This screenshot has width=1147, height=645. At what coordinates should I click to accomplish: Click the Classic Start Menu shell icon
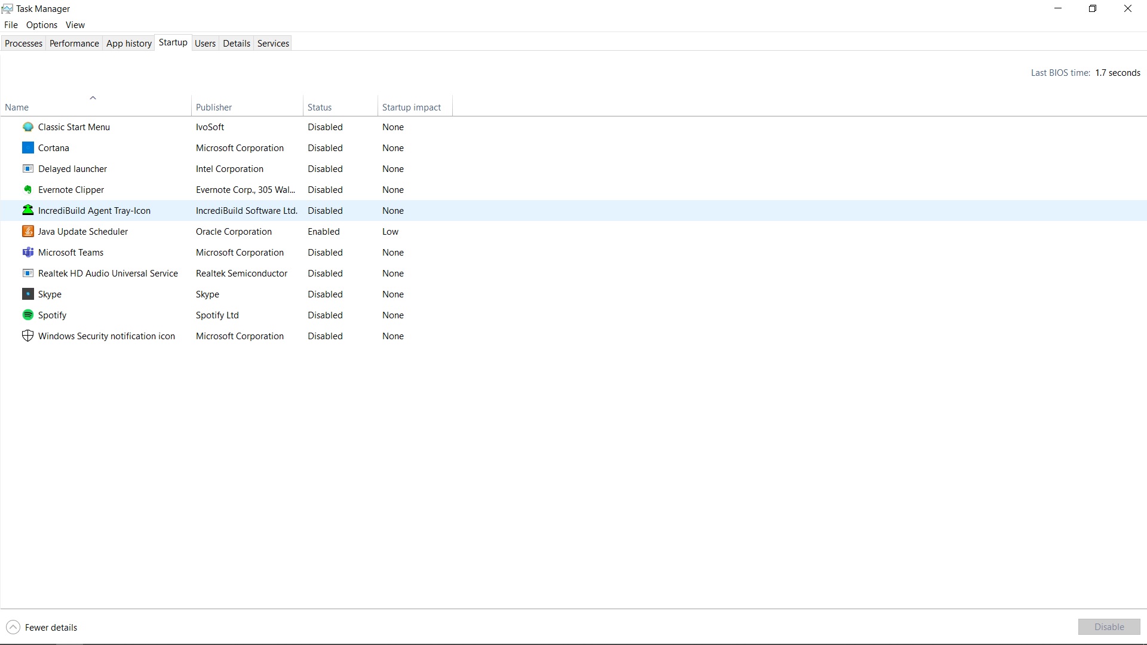[28, 127]
